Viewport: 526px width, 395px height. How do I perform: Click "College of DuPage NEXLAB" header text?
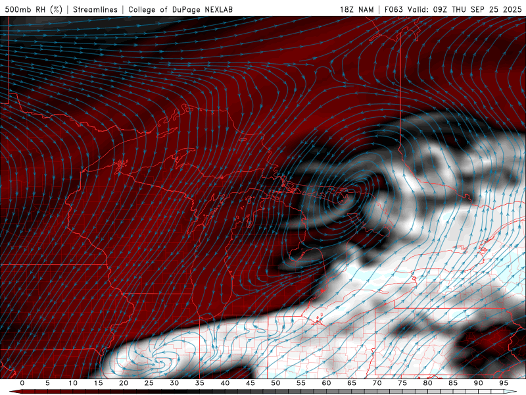[x=180, y=9]
